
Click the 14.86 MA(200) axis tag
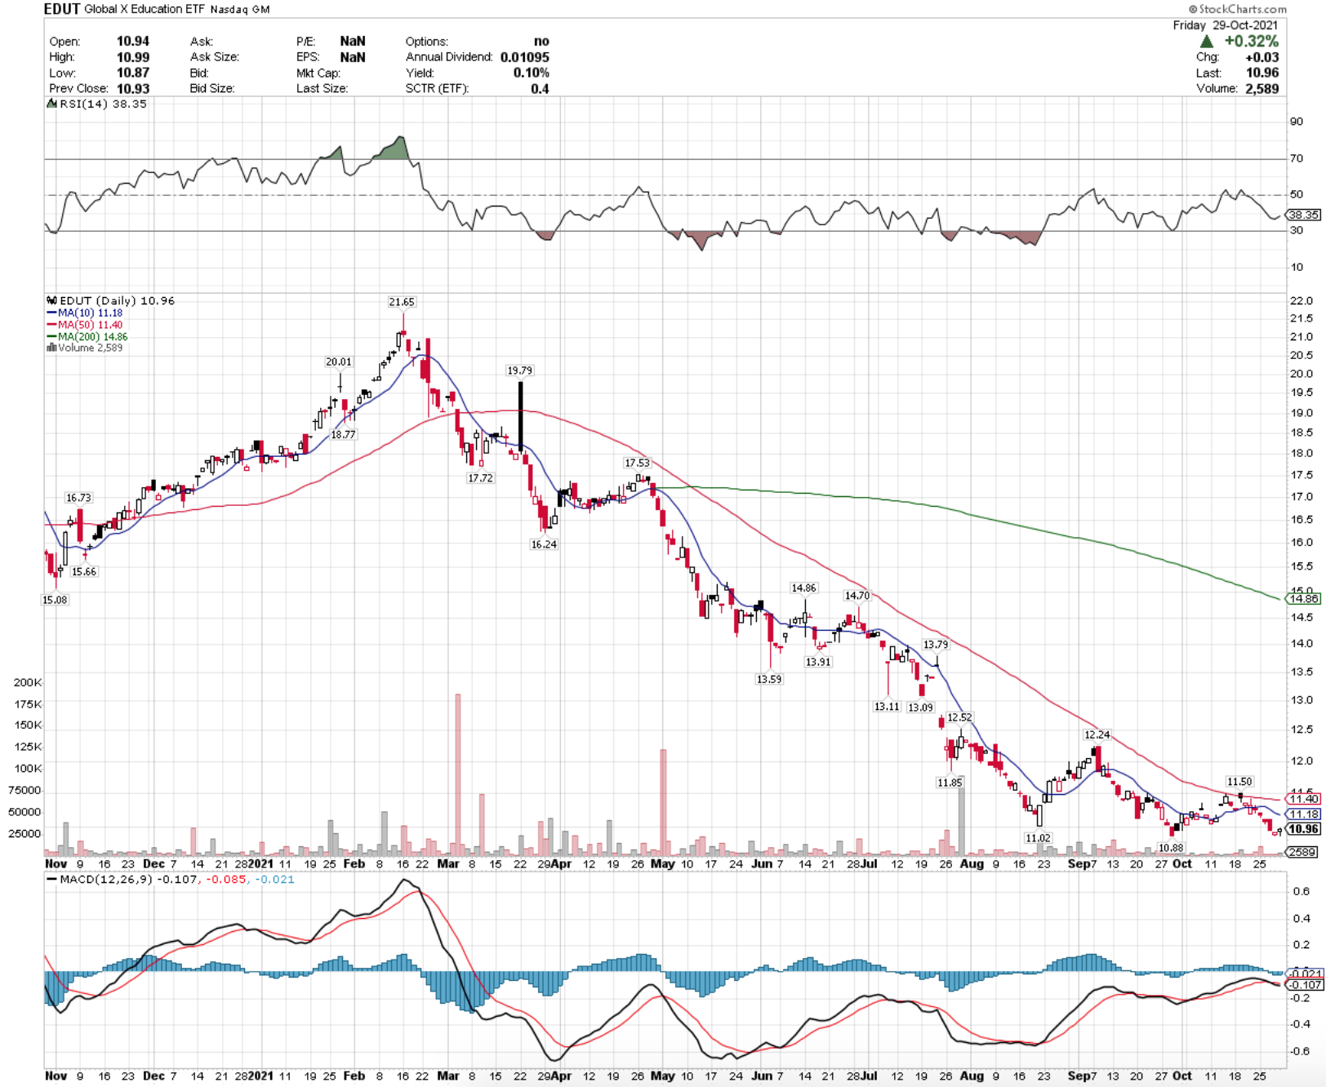(1303, 599)
